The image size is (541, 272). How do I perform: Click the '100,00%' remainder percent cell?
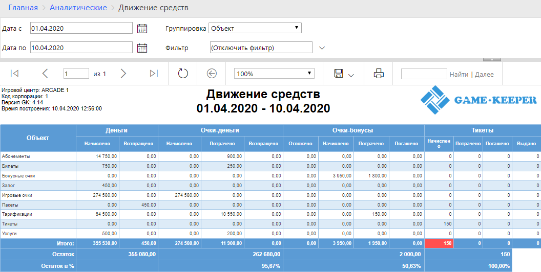(468, 266)
